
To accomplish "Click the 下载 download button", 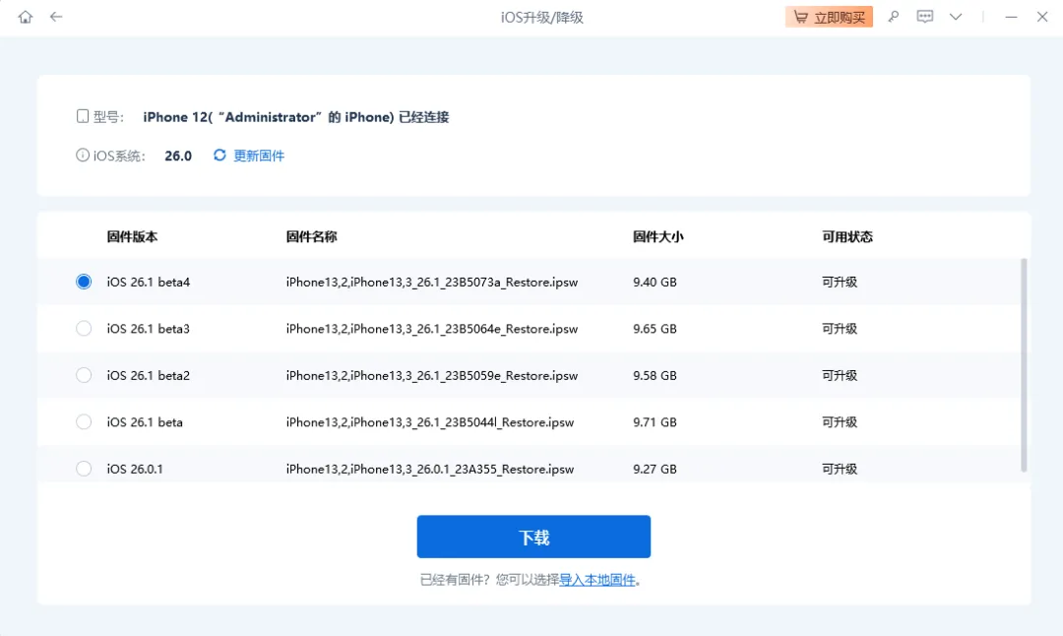I will click(x=533, y=537).
